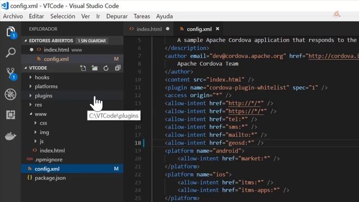Expand the res folder

(30, 105)
